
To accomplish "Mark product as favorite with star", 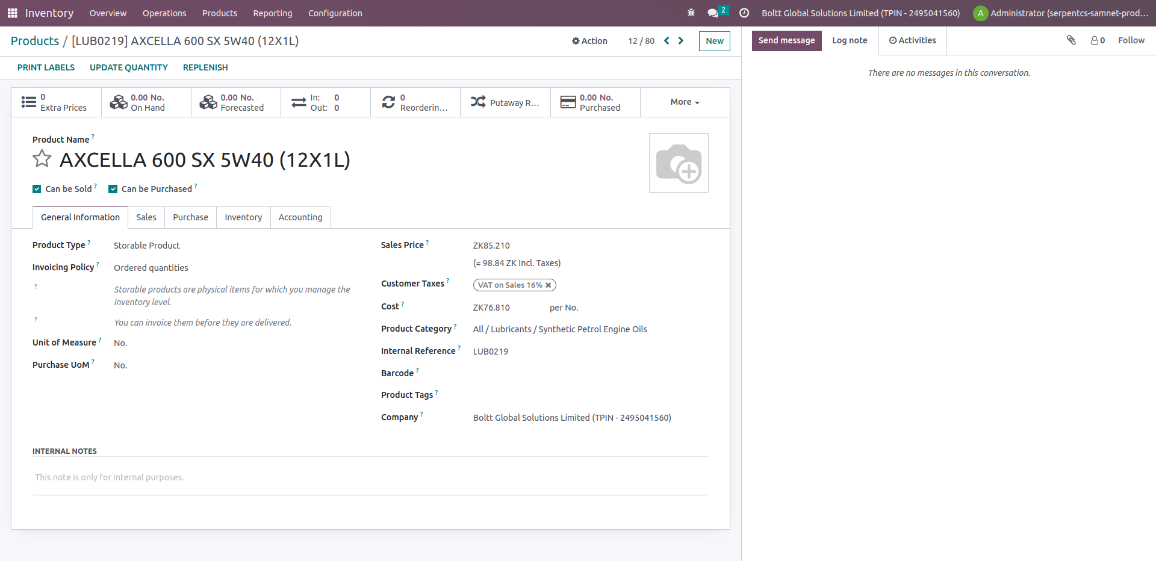I will pyautogui.click(x=42, y=160).
